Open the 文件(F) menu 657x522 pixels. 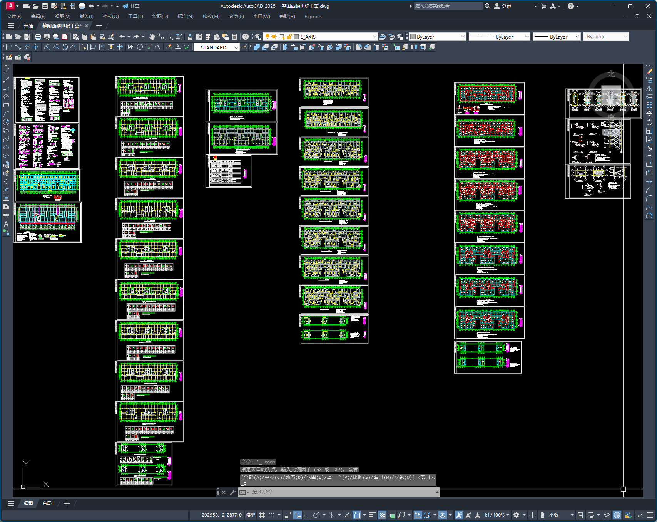[x=14, y=17]
